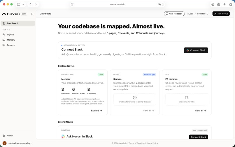The height and width of the screenshot is (147, 235).
Task: Click the 6 Product areas stat
Action: click(x=78, y=91)
